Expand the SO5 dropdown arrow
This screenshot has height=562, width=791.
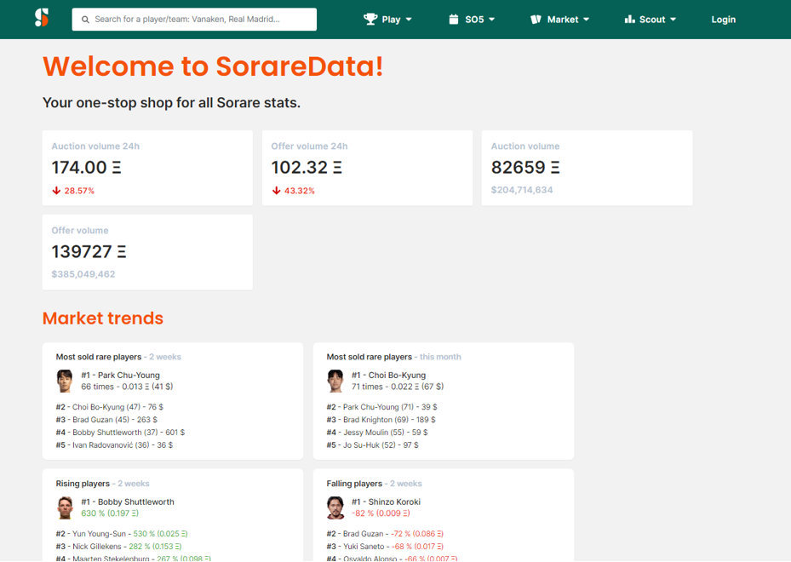point(492,20)
